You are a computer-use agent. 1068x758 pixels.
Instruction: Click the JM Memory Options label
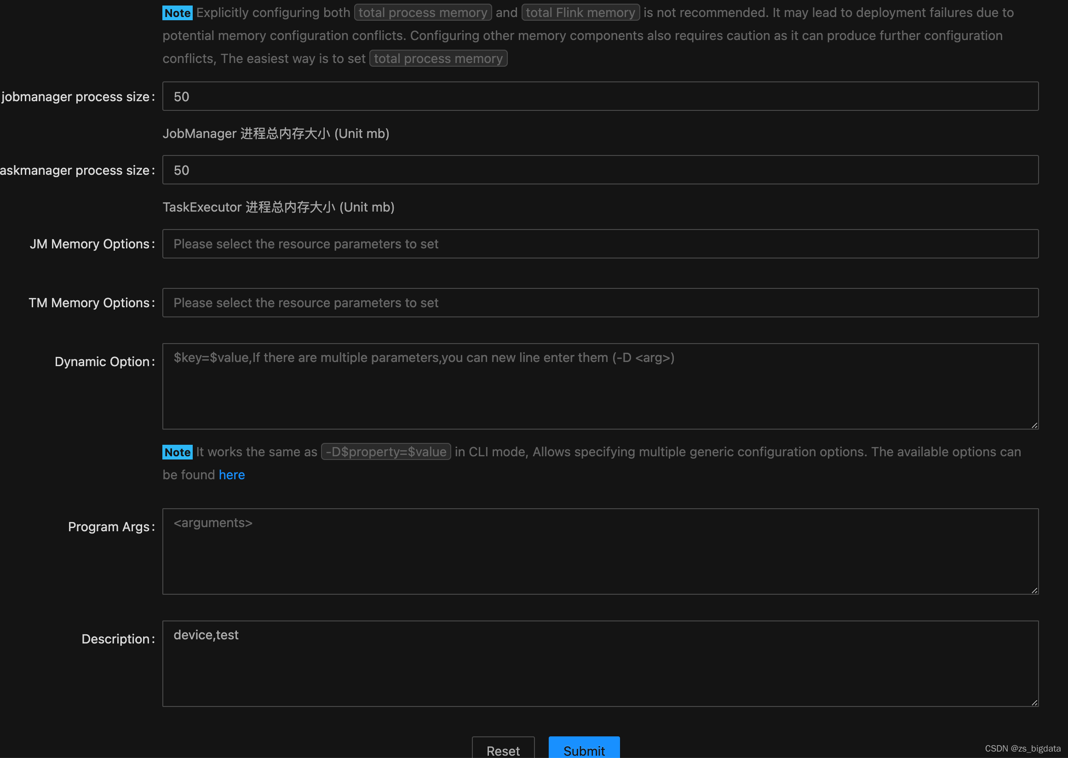90,244
